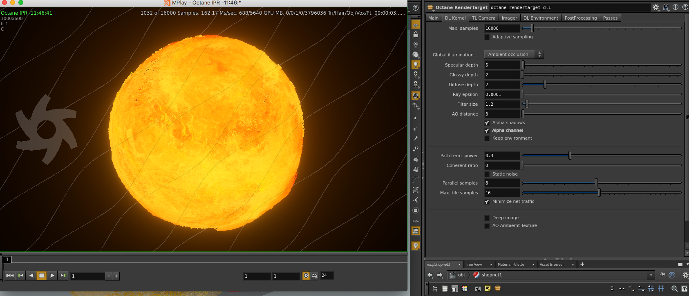
Task: Click the pin icon in network path bar
Action: 663,275
